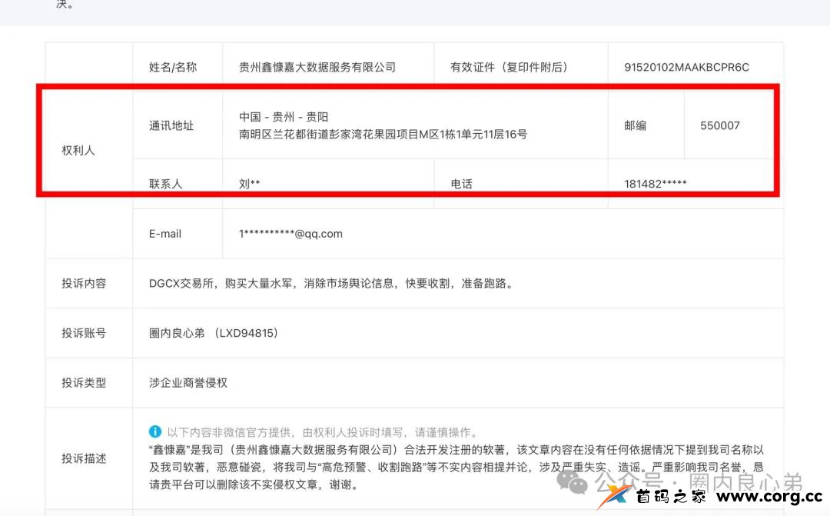The width and height of the screenshot is (830, 516).
Task: Click the '邮编' label
Action: [x=636, y=125]
